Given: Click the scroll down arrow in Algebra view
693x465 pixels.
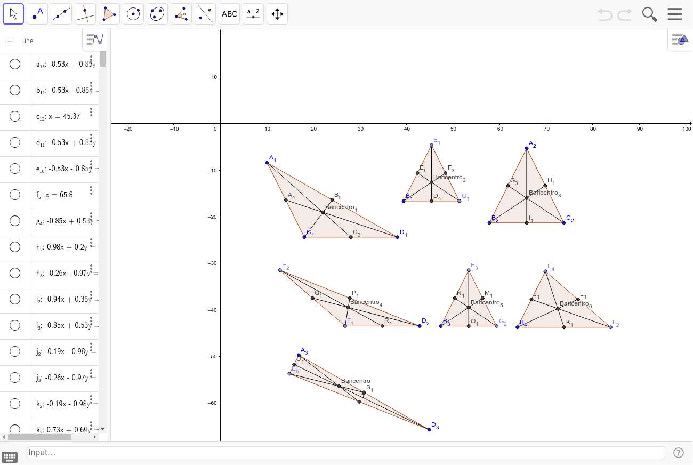Looking at the screenshot, I should point(103,429).
